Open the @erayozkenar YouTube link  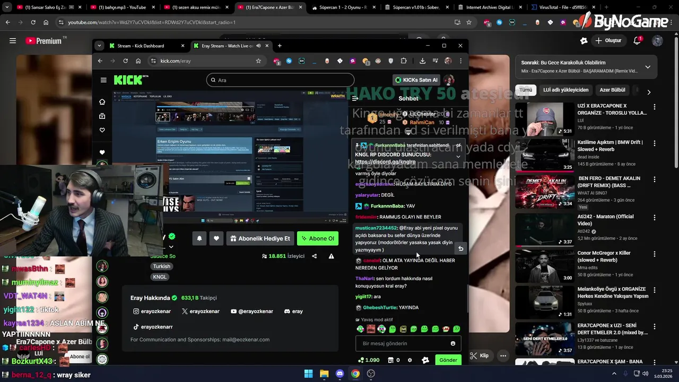point(252,311)
